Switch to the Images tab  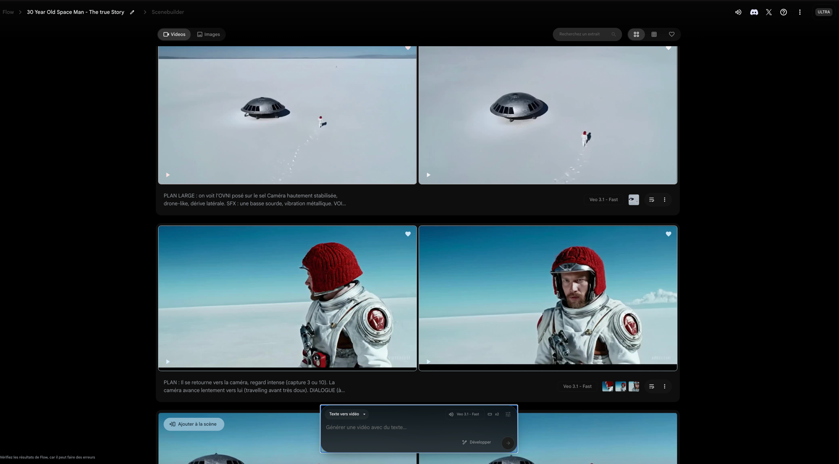tap(209, 34)
